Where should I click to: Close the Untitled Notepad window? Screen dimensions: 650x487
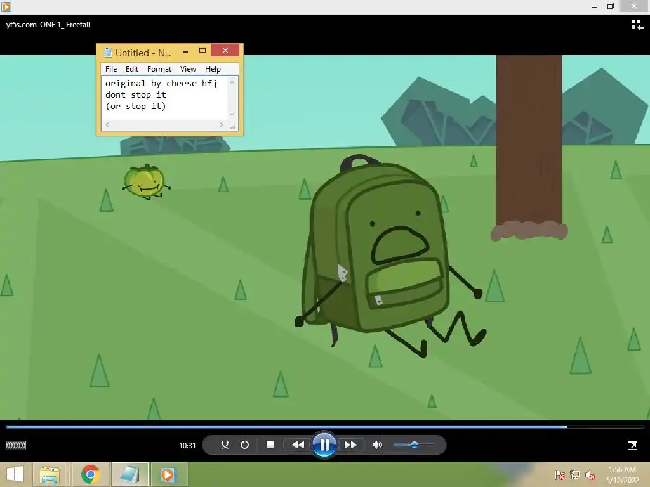[x=225, y=50]
